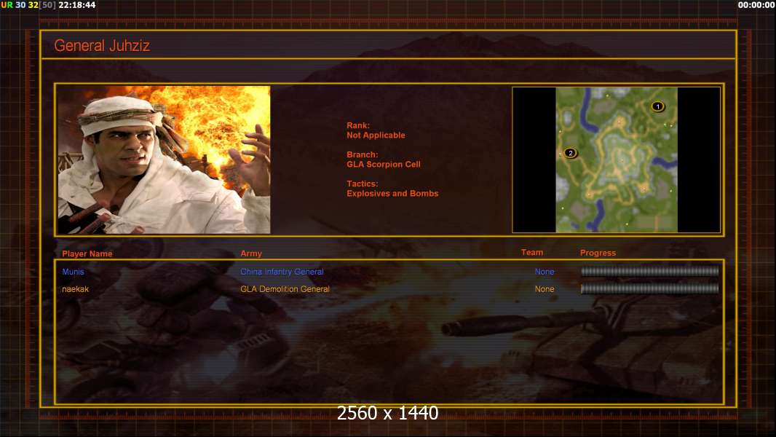Click the "General Juhziz" title
Image resolution: width=776 pixels, height=437 pixels.
pyautogui.click(x=102, y=46)
